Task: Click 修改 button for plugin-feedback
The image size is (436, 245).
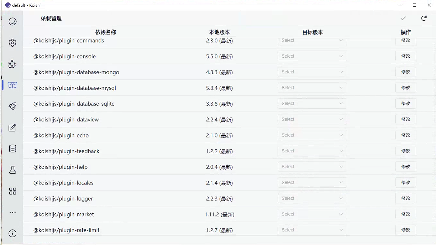Action: coord(406,151)
